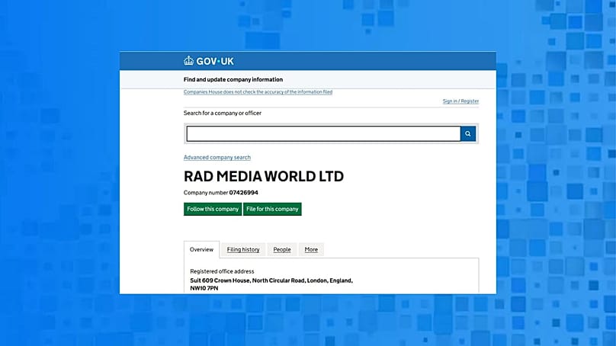
Task: Click company number 07426994
Action: coord(243,193)
